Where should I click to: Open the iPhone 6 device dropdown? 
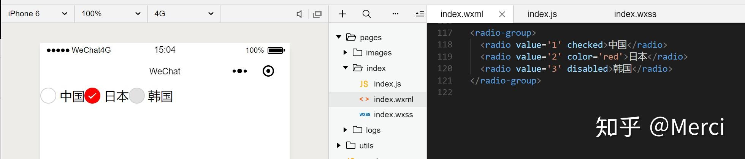click(37, 14)
